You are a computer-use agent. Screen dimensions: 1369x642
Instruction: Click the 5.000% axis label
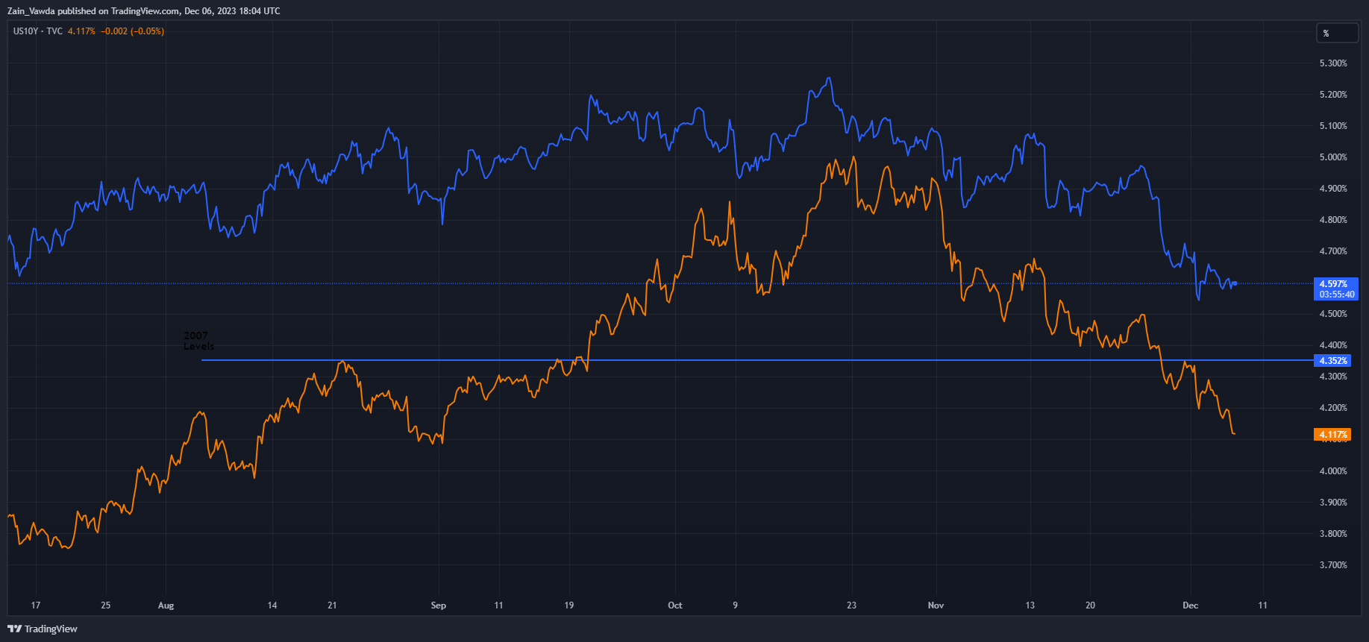pyautogui.click(x=1333, y=157)
